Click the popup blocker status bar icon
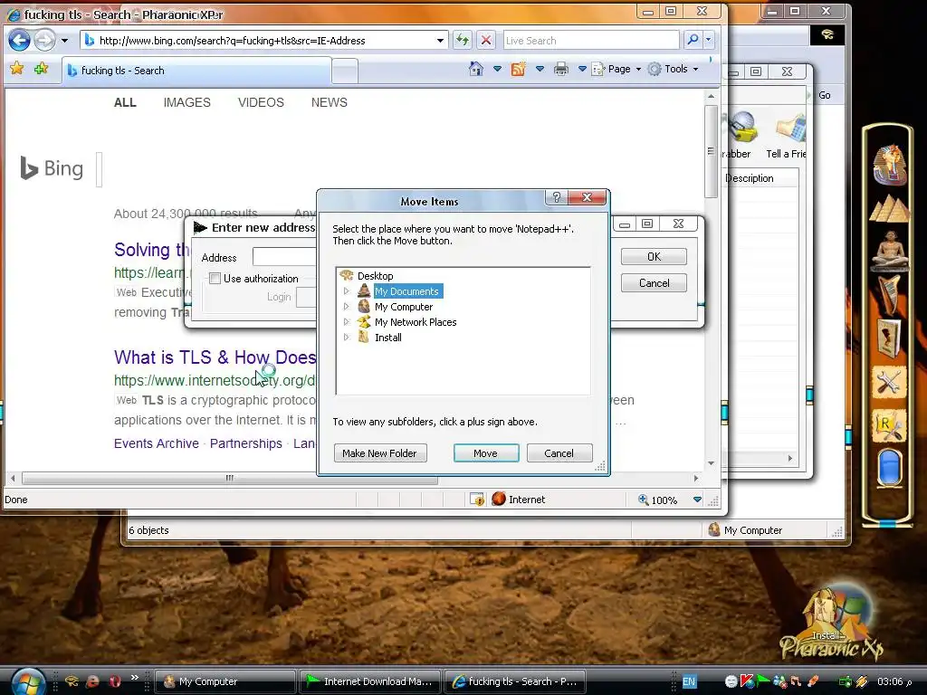 [477, 500]
